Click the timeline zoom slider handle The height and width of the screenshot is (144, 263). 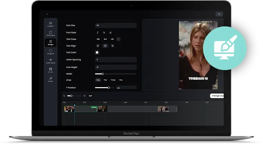71,96
